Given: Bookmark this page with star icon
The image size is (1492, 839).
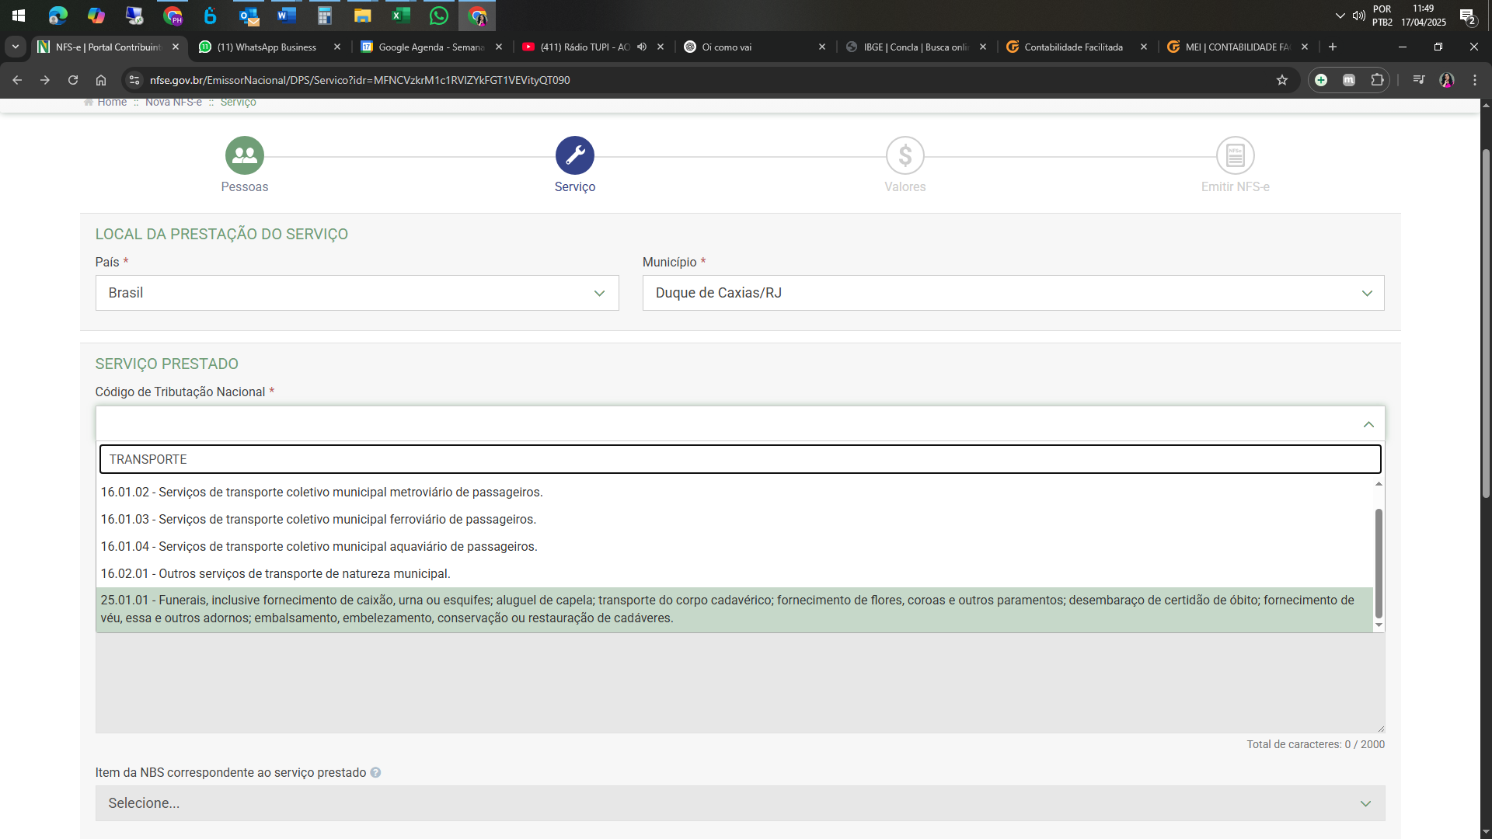Looking at the screenshot, I should (x=1282, y=80).
